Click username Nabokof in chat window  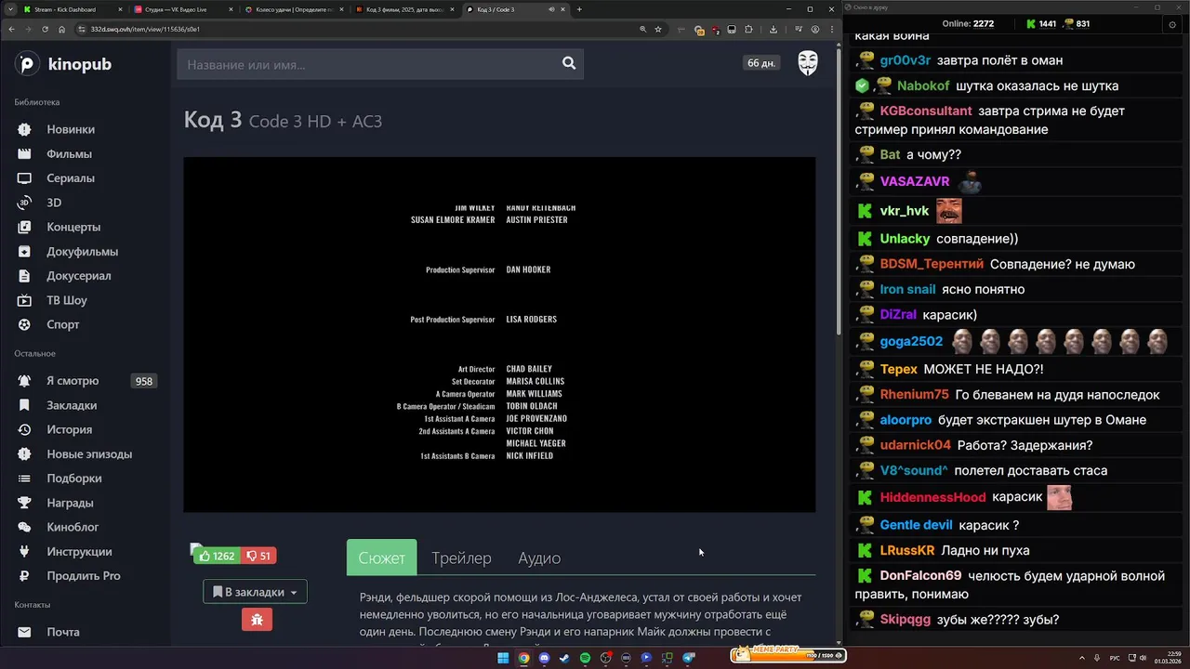click(x=923, y=85)
